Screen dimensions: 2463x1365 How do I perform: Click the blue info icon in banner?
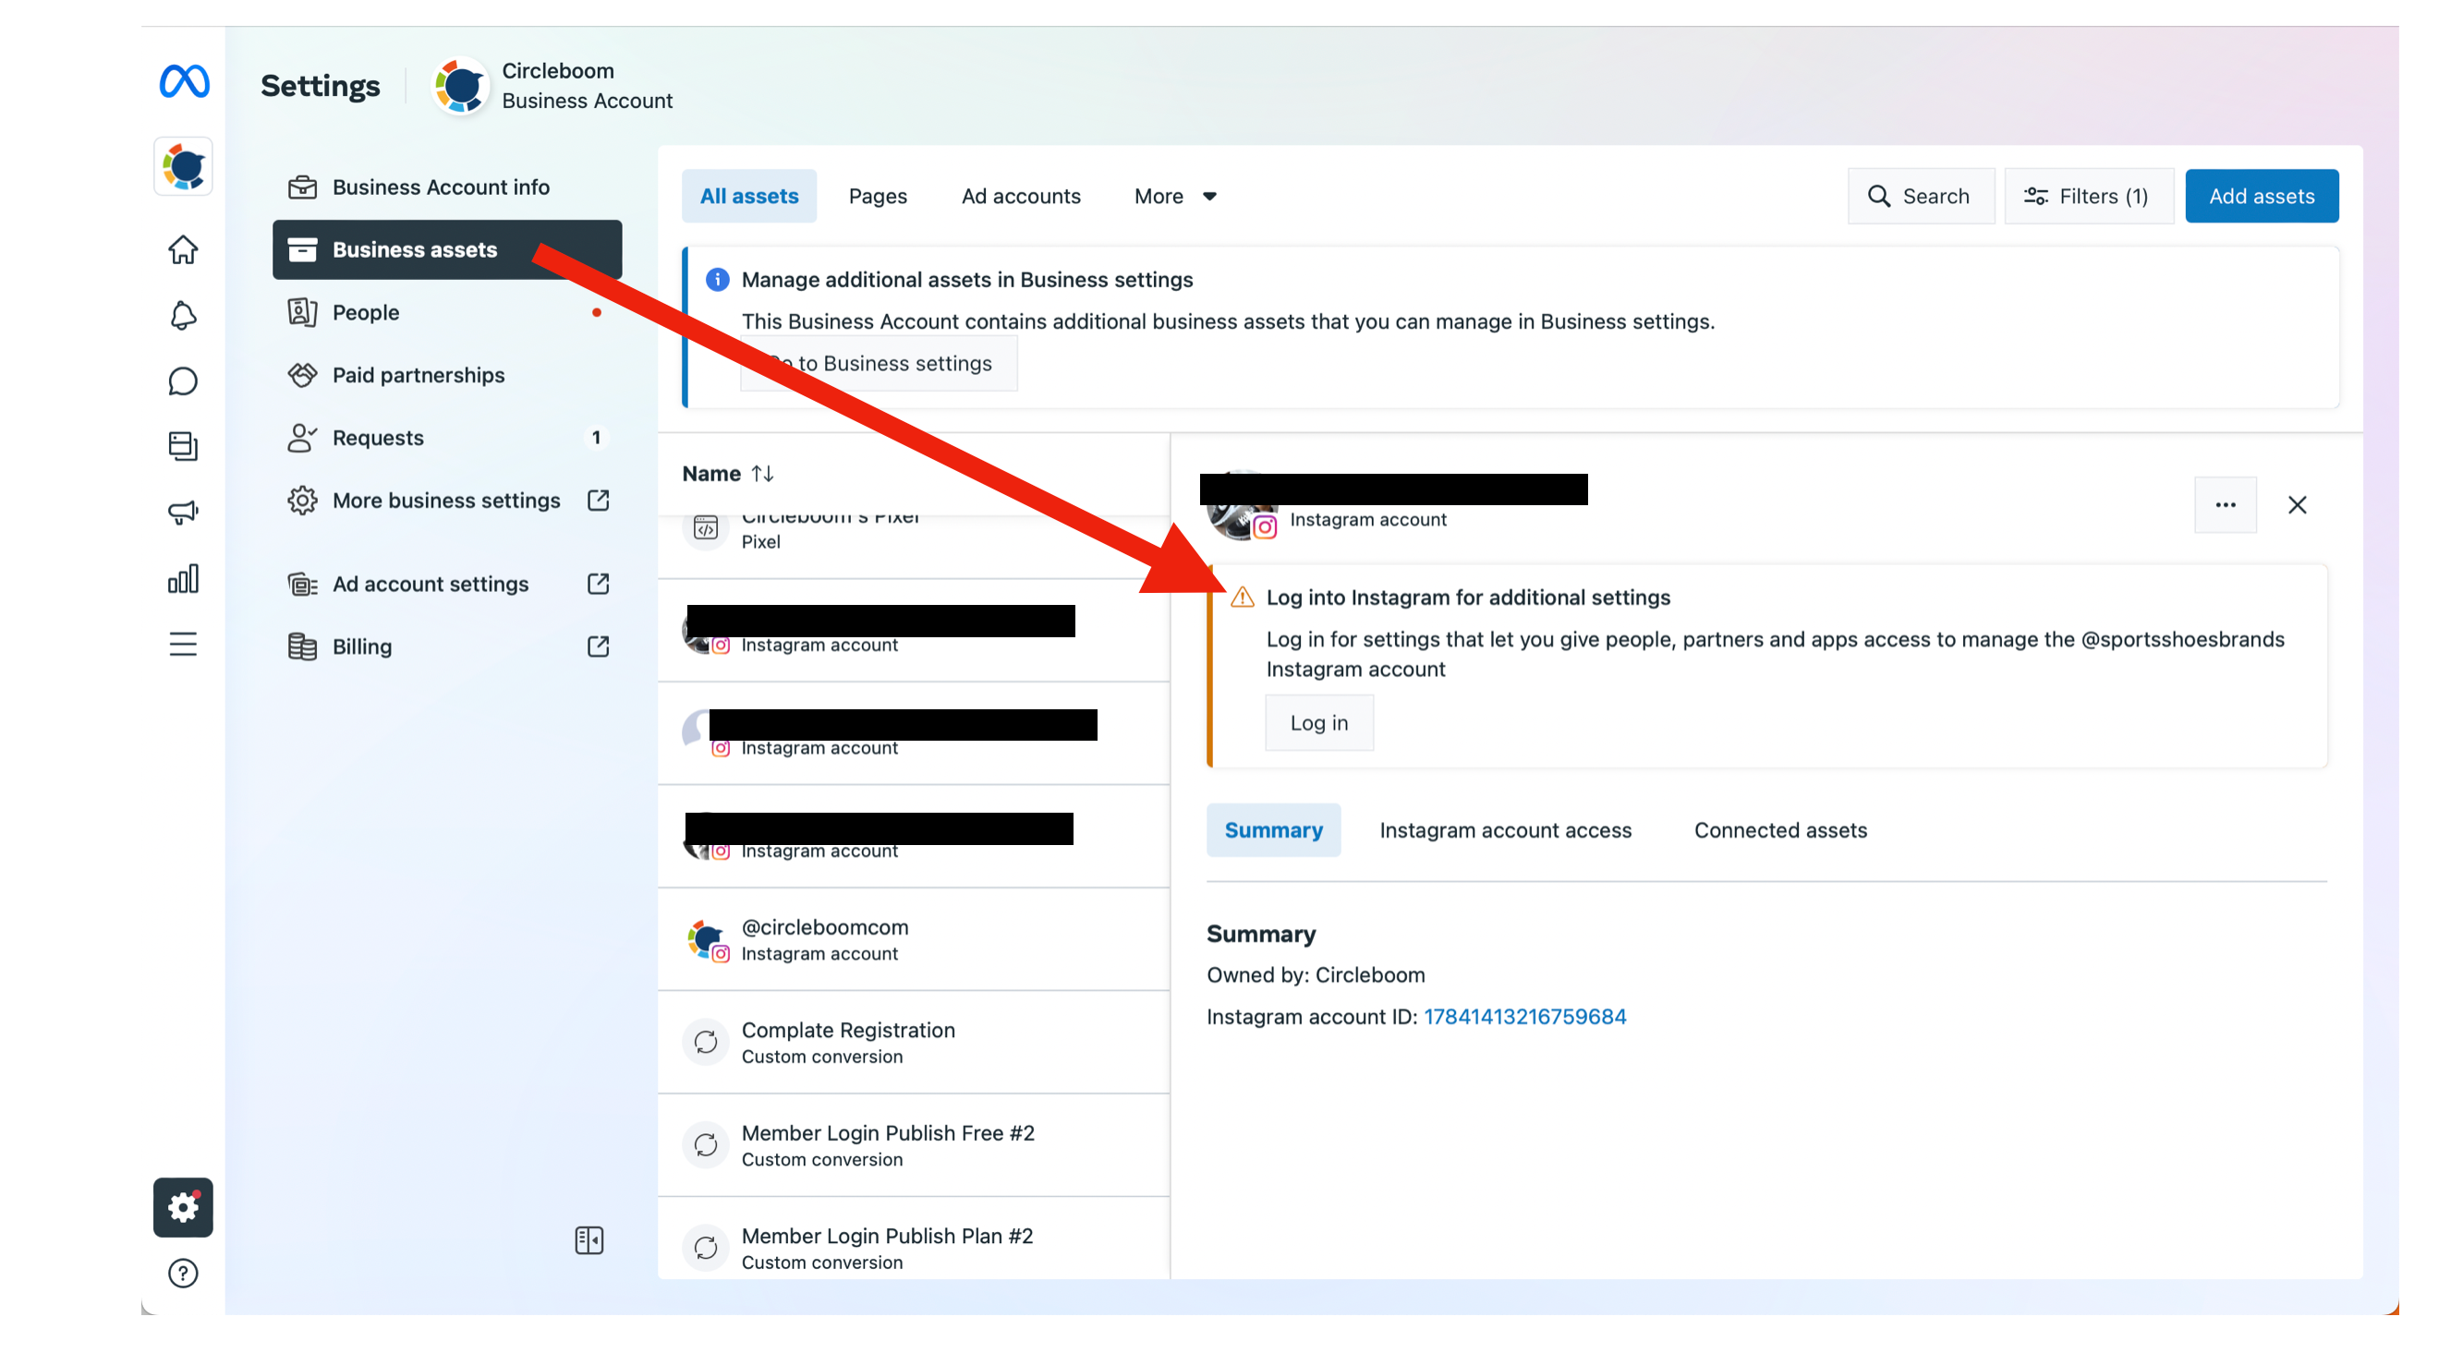click(x=717, y=280)
